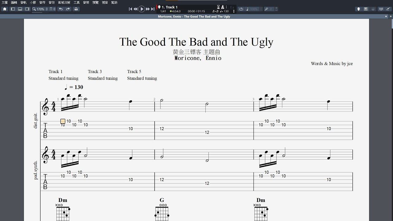
Task: Toggle the right inspector panel
Action: pyautogui.click(x=27, y=9)
